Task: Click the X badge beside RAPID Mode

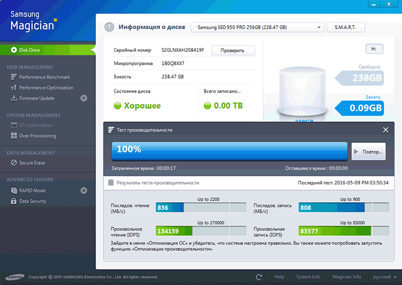Action: point(84,190)
